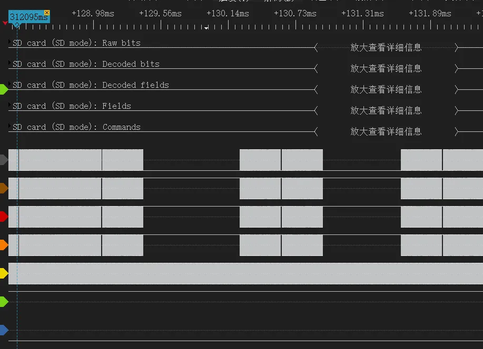Viewport: 483px width, 349px height.
Task: Select the gray channel arrow tag
Action: coord(3,159)
